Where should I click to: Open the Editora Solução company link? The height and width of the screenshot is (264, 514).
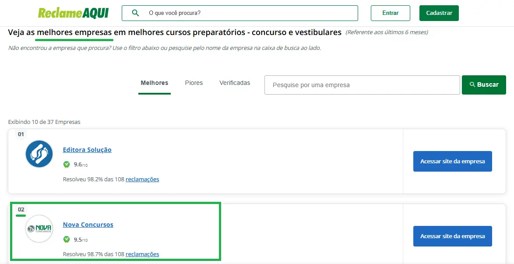[87, 150]
